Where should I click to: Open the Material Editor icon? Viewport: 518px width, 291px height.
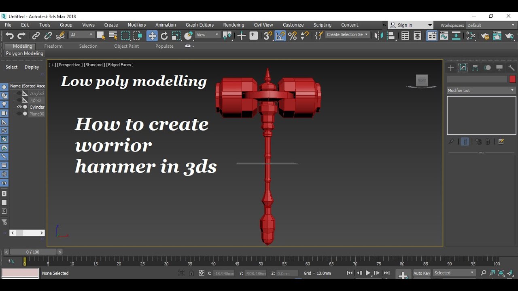pyautogui.click(x=470, y=36)
